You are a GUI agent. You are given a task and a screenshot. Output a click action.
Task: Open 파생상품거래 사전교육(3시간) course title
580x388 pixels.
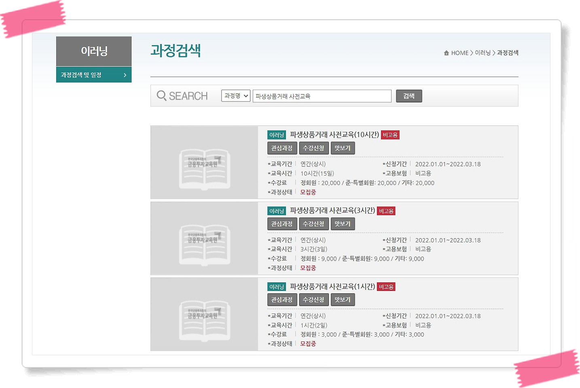click(332, 211)
